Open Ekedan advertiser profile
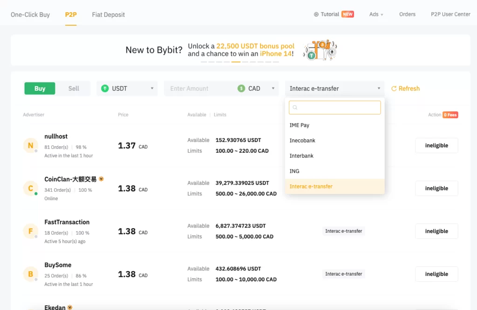The image size is (477, 310). coord(55,307)
